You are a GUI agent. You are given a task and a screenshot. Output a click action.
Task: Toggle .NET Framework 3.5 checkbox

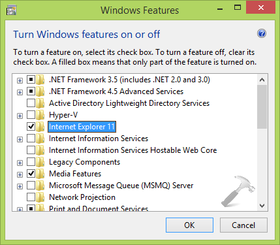(x=31, y=80)
